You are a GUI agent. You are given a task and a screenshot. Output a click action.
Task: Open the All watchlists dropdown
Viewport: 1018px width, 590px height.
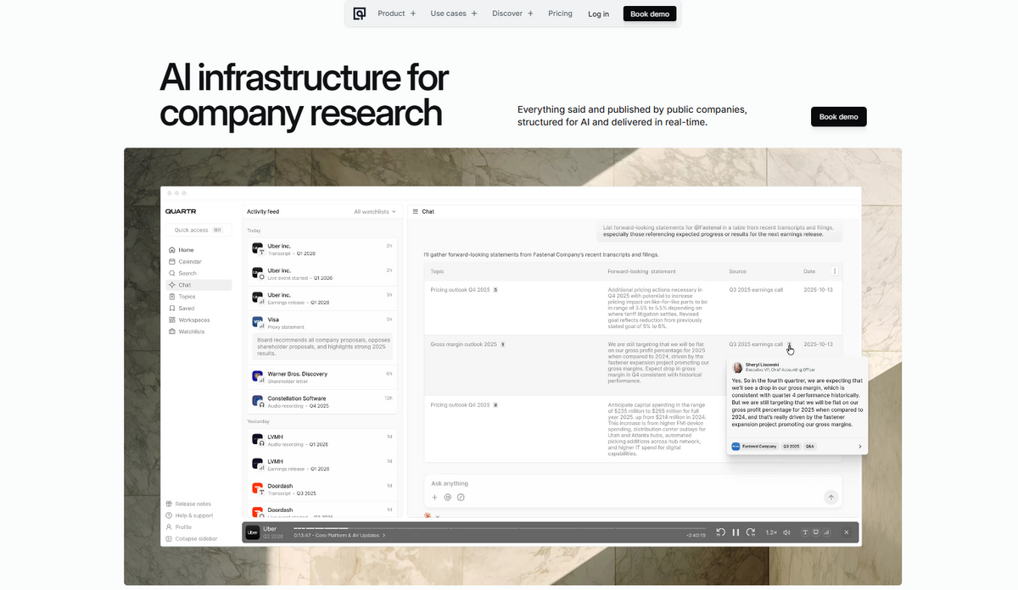click(x=374, y=212)
